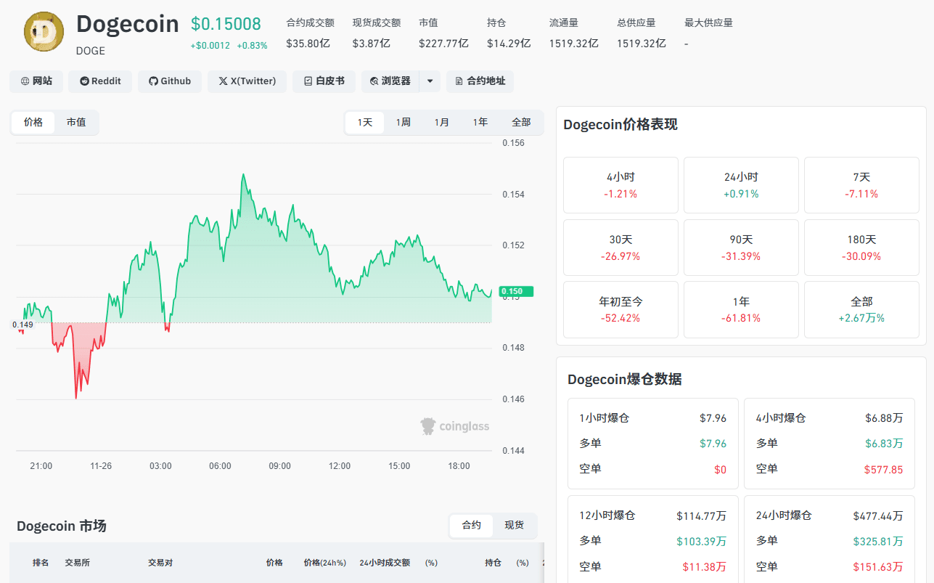This screenshot has width=934, height=583.
Task: Click the 7天 performance card
Action: click(x=861, y=185)
